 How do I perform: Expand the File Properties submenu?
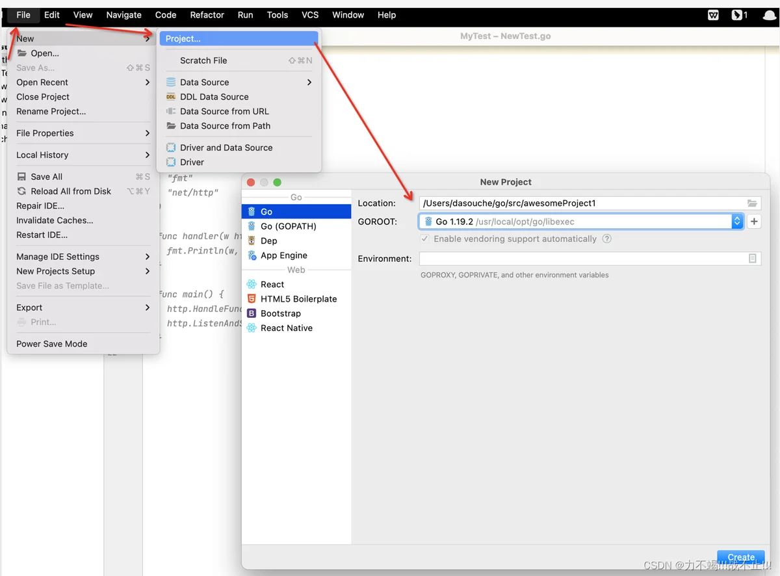148,133
